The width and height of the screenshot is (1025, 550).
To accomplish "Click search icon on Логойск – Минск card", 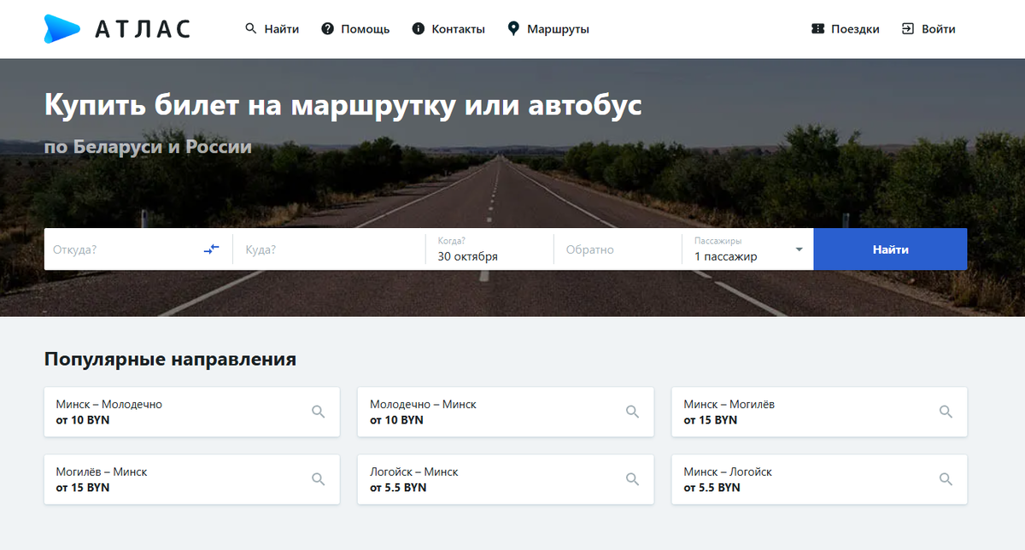I will pyautogui.click(x=633, y=479).
